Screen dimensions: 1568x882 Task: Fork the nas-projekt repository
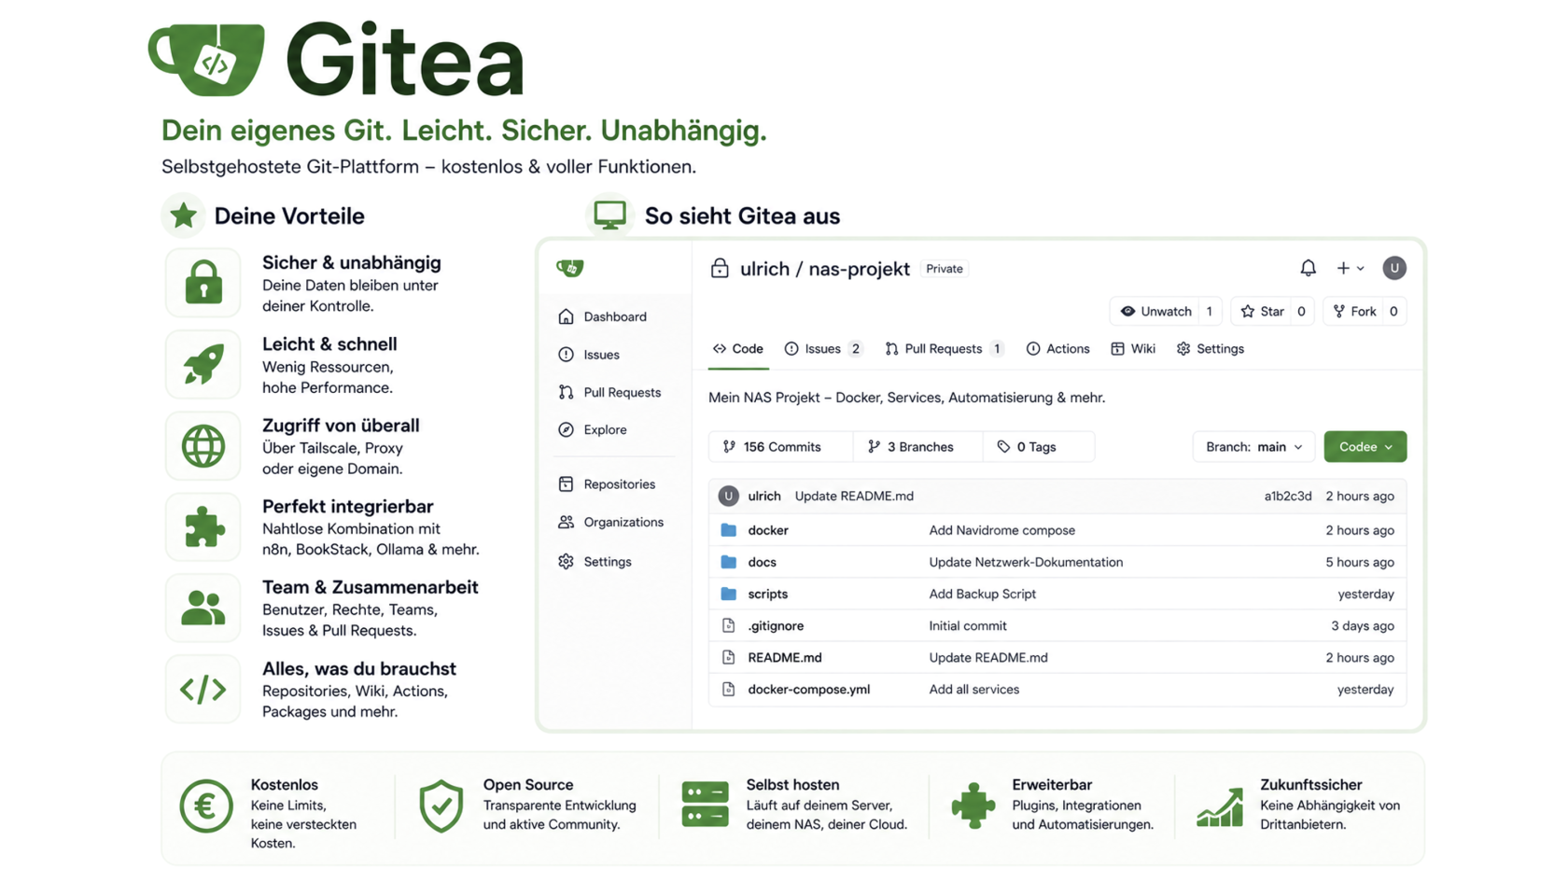[1365, 312]
